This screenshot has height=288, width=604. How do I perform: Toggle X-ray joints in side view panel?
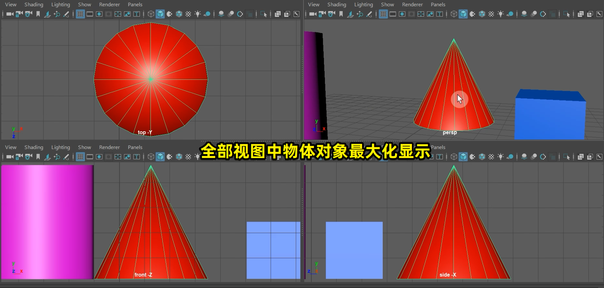point(599,157)
